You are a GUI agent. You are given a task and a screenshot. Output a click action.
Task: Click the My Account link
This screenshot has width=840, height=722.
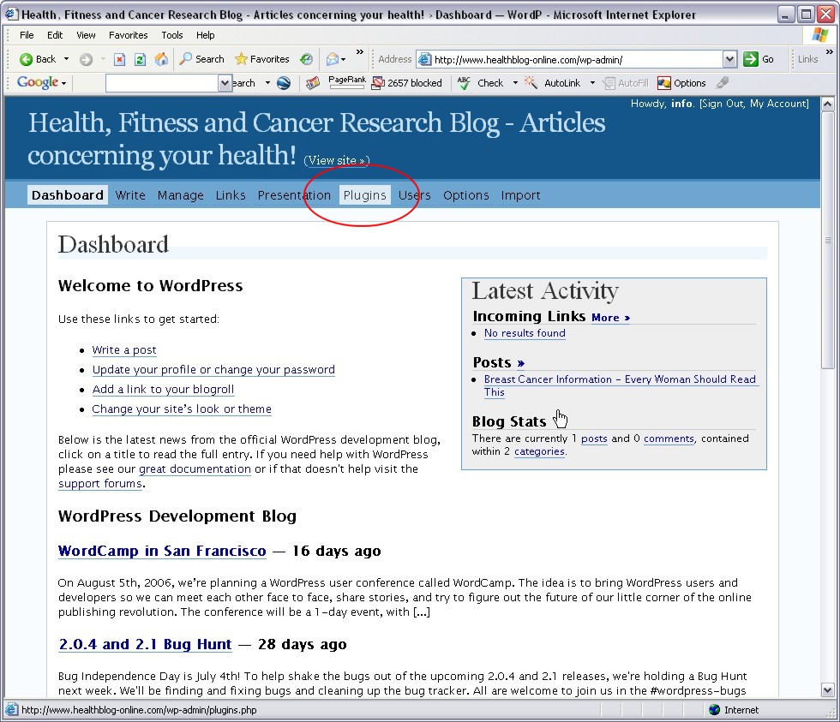pos(777,104)
